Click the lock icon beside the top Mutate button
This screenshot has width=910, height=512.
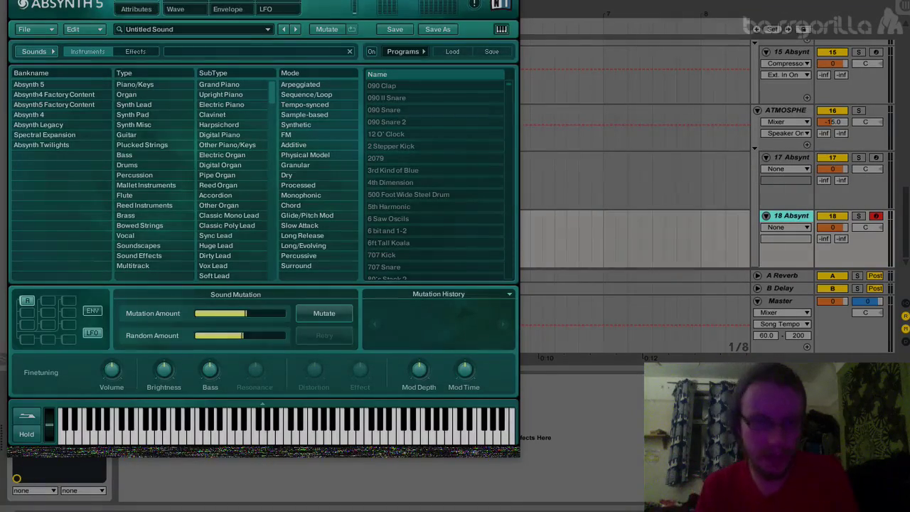click(x=352, y=29)
